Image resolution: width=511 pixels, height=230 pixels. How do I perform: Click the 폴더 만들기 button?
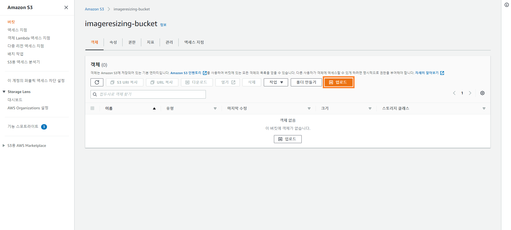point(306,82)
